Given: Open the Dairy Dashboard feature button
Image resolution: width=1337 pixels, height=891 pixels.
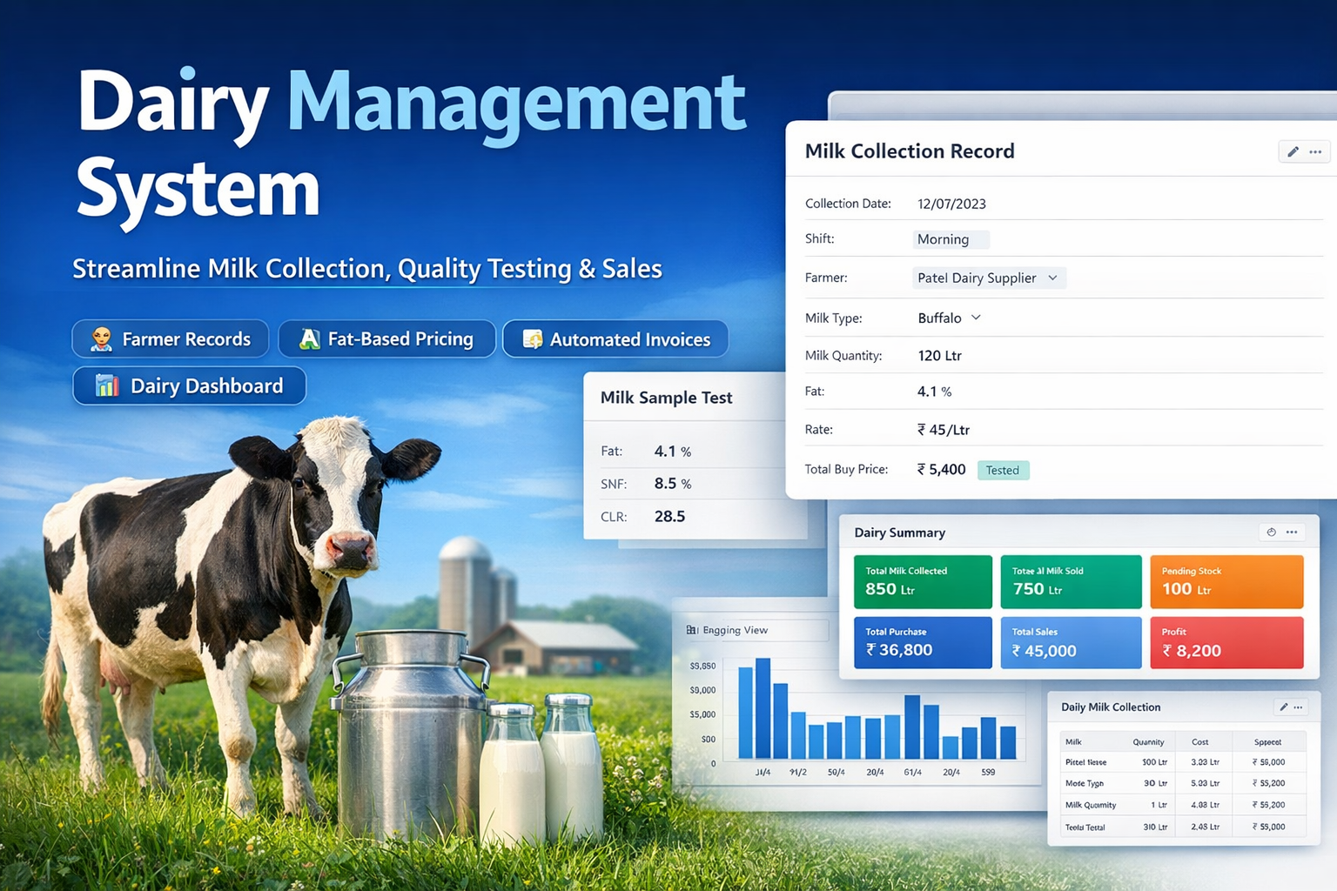Looking at the screenshot, I should 189,385.
